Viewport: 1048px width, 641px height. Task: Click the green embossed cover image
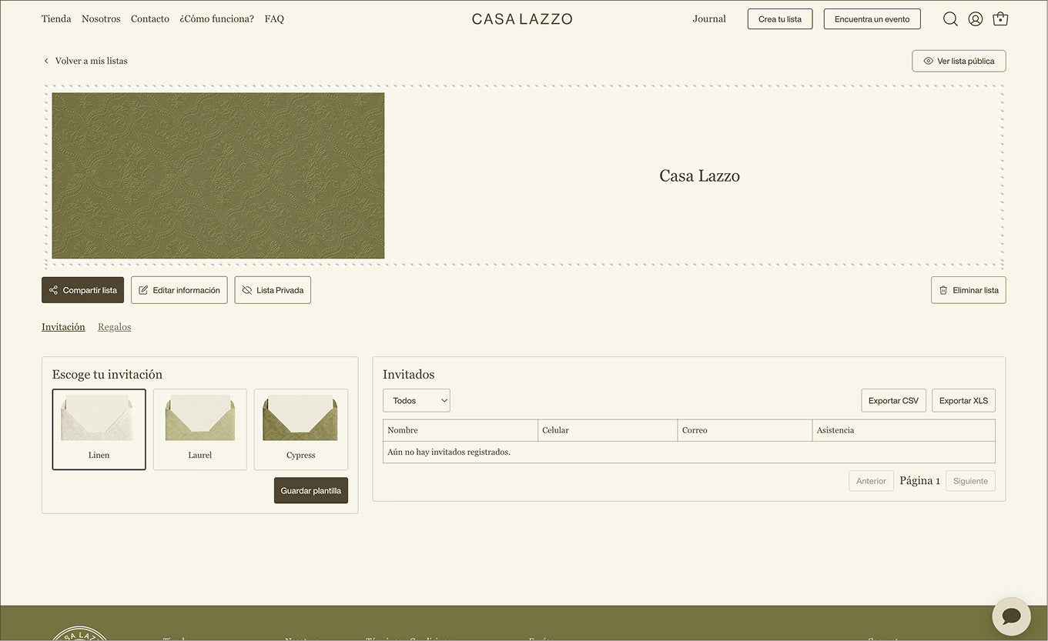pos(218,175)
